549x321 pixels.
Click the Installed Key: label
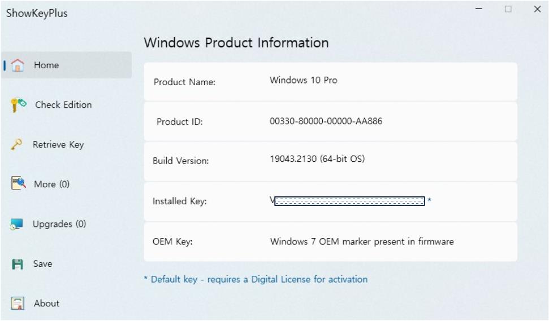(180, 201)
